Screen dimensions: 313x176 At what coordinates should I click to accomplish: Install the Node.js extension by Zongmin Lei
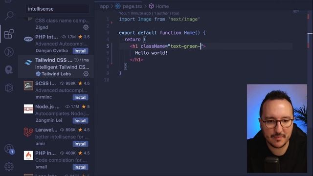(x=80, y=121)
